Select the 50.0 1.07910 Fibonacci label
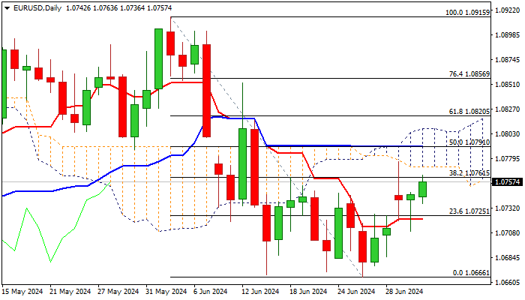This screenshot has width=525, height=300. click(x=469, y=142)
